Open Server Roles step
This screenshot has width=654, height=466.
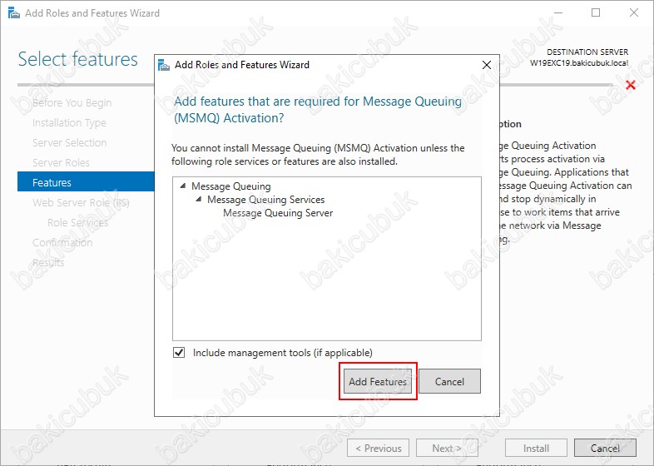coord(61,163)
